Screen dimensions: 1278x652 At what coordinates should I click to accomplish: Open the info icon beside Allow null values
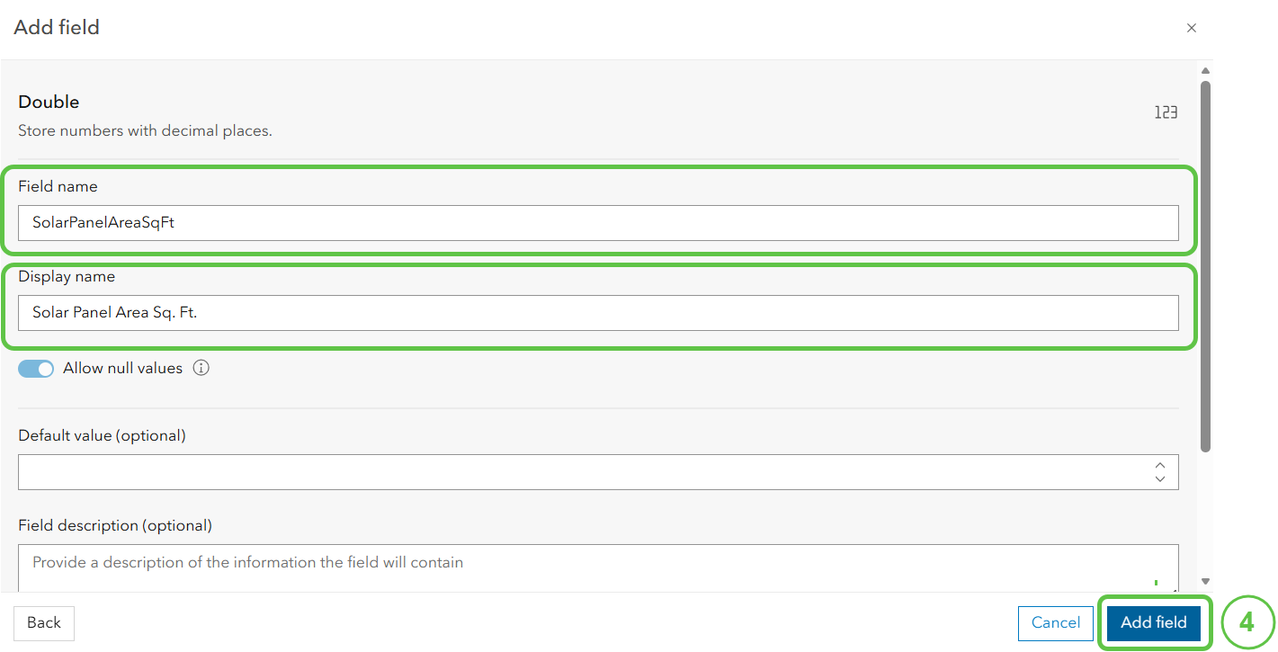pyautogui.click(x=201, y=368)
